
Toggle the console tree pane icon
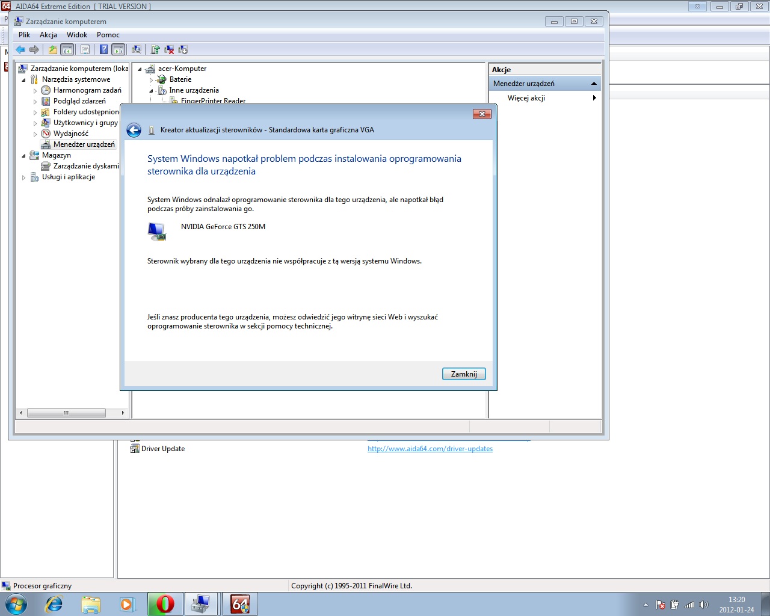(x=67, y=49)
